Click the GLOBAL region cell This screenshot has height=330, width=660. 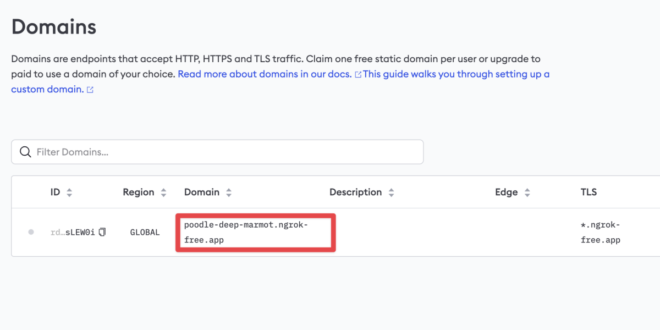(145, 232)
